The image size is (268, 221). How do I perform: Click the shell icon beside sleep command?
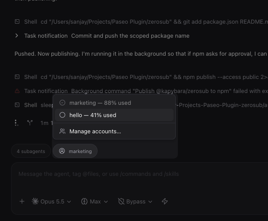point(17,105)
